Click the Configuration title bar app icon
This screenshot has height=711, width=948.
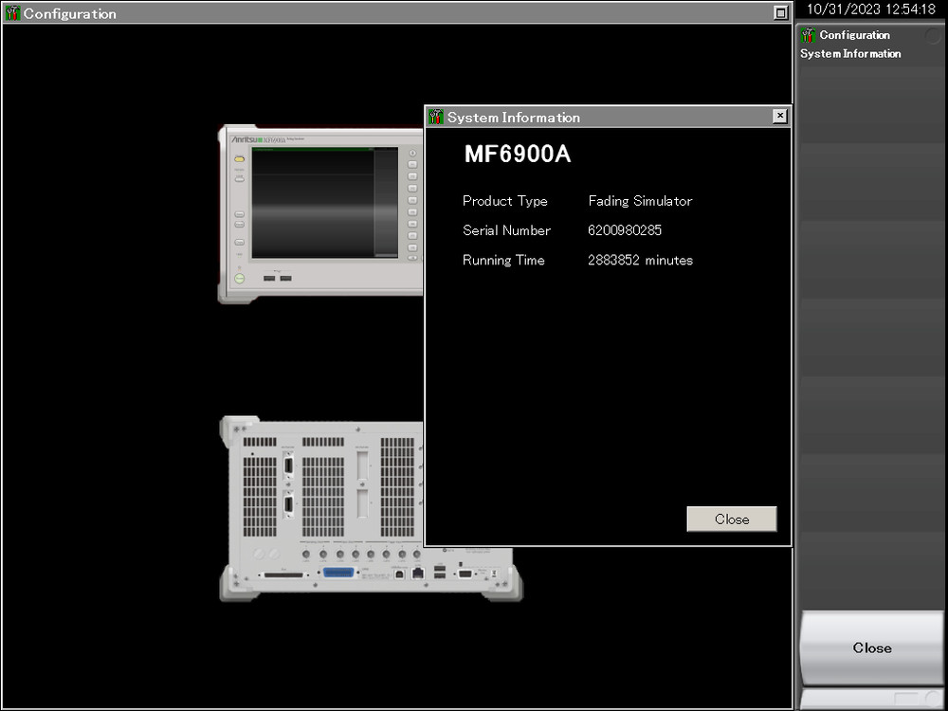pyautogui.click(x=12, y=12)
